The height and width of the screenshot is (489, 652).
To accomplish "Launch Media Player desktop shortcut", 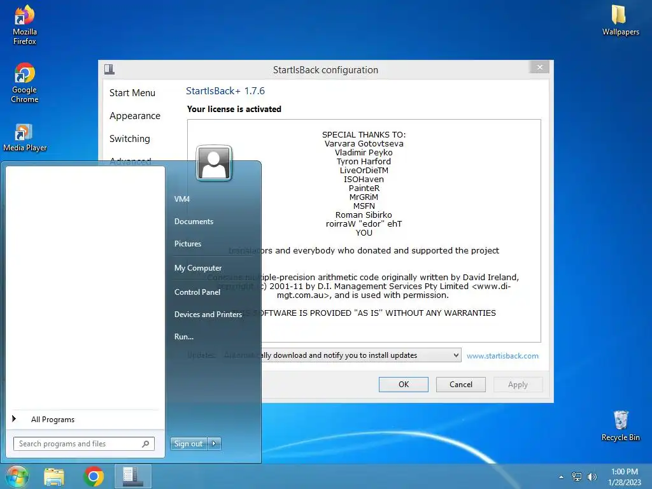I will (x=25, y=138).
